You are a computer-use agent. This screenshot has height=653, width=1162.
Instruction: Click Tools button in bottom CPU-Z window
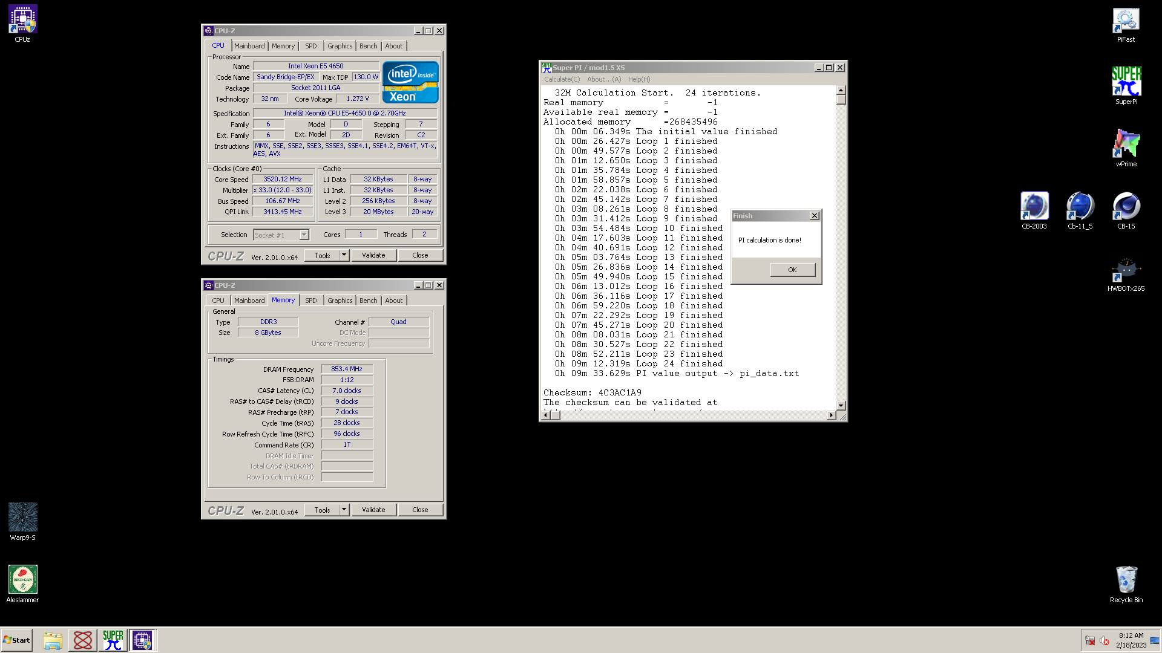coord(322,510)
